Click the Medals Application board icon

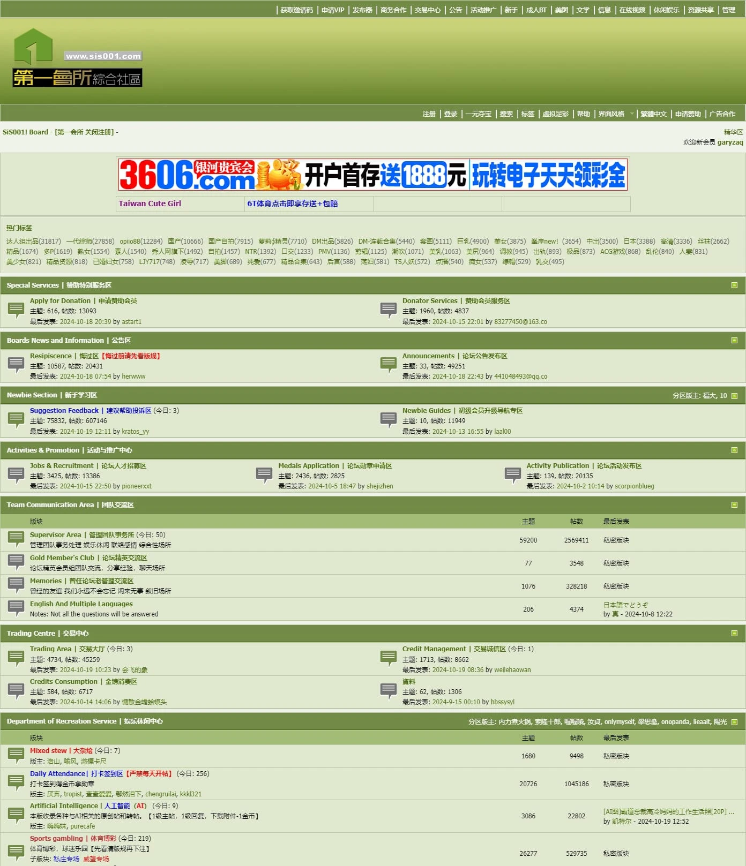click(x=264, y=475)
